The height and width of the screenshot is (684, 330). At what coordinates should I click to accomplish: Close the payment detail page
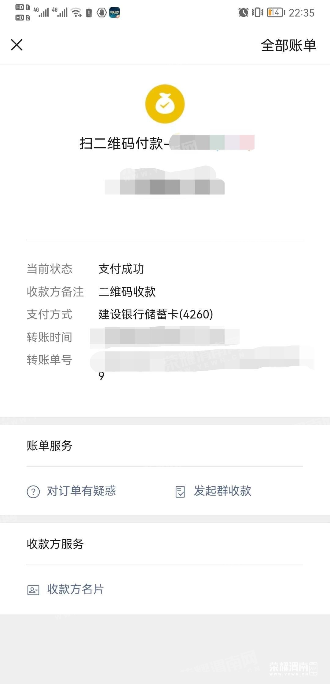pos(17,45)
